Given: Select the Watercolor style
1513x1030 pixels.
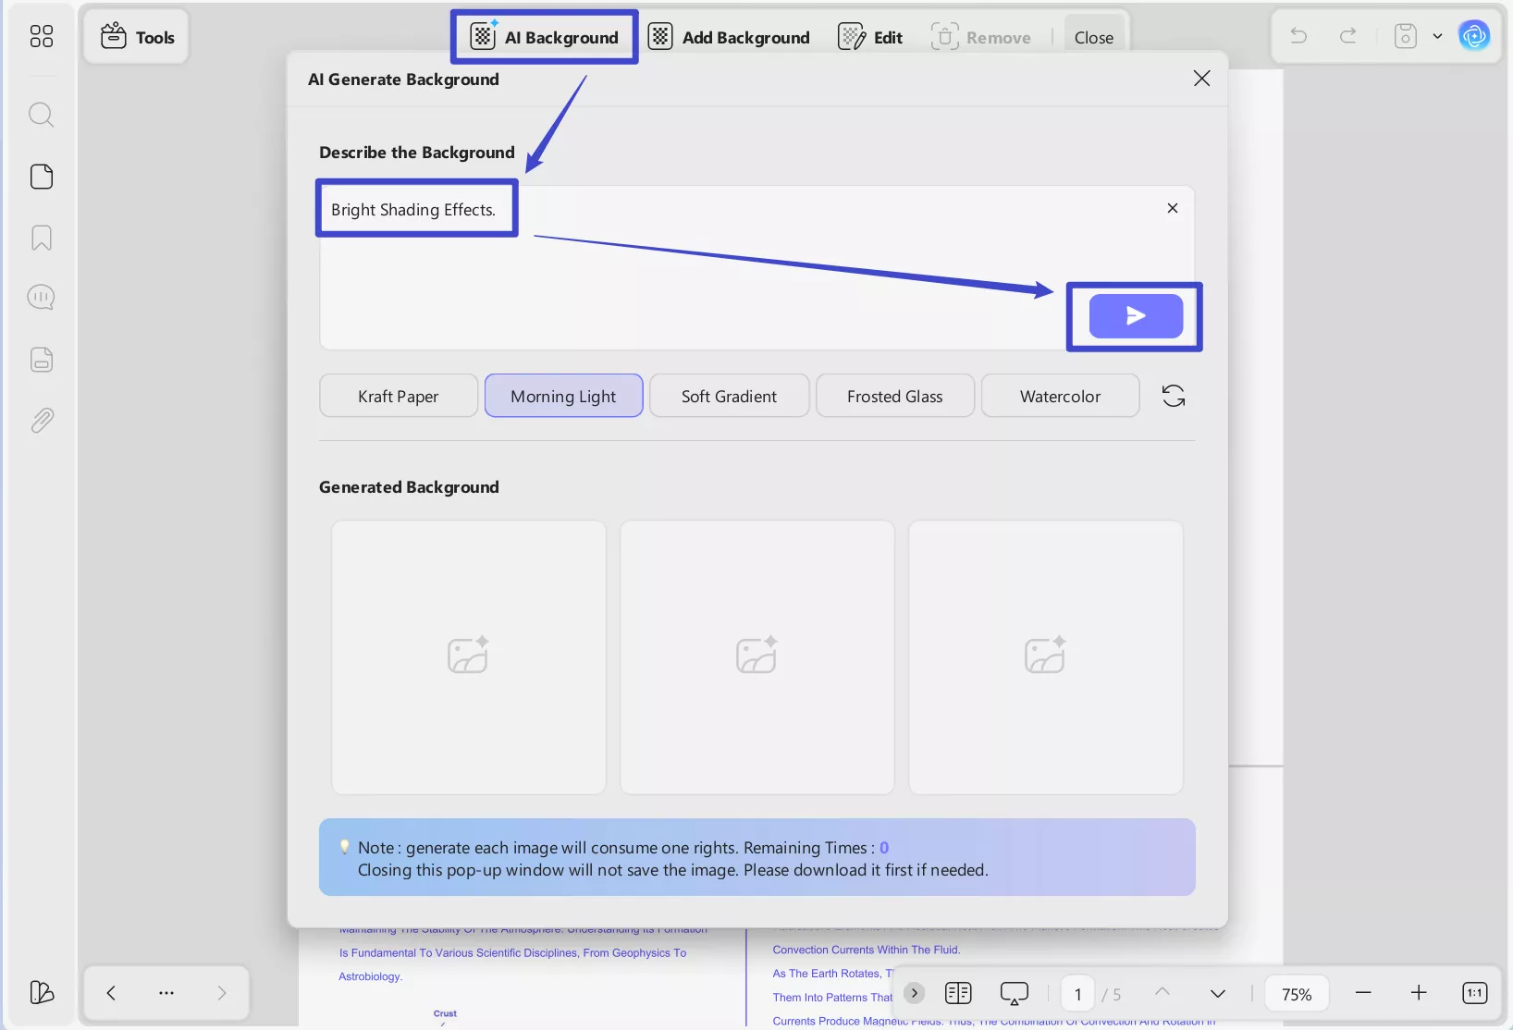Looking at the screenshot, I should click(1060, 395).
